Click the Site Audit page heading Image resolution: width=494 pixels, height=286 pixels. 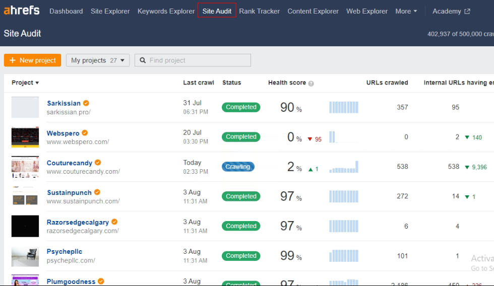point(22,33)
